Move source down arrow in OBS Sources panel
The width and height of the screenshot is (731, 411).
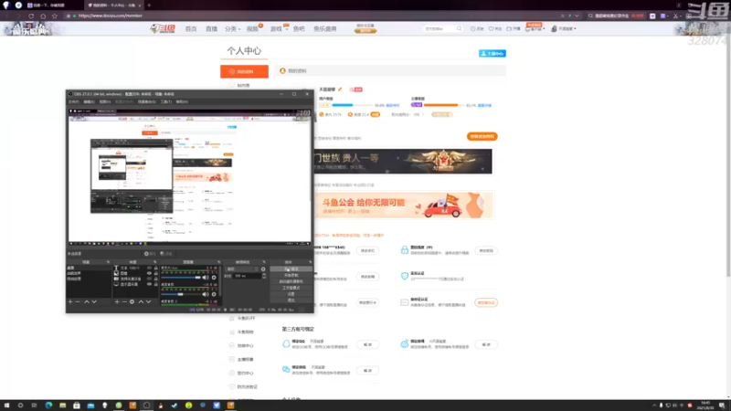148,302
